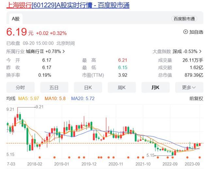This screenshot has height=170, width=209.
Task: Click the 百度股市通 badge button
Action: point(184,19)
